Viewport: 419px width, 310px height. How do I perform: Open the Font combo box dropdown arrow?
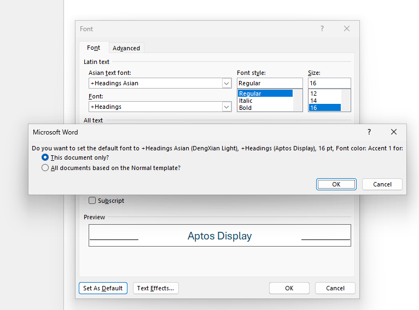[x=226, y=107]
